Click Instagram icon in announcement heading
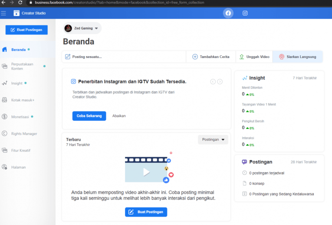The width and height of the screenshot is (332, 225). pyautogui.click(x=73, y=81)
